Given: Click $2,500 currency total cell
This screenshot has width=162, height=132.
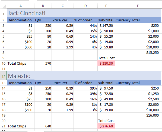Looking at the screenshot, I should (138, 99).
